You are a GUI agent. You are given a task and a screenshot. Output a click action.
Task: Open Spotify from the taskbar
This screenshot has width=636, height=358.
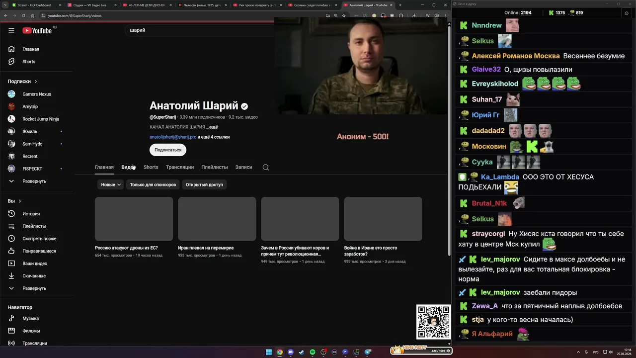313,352
